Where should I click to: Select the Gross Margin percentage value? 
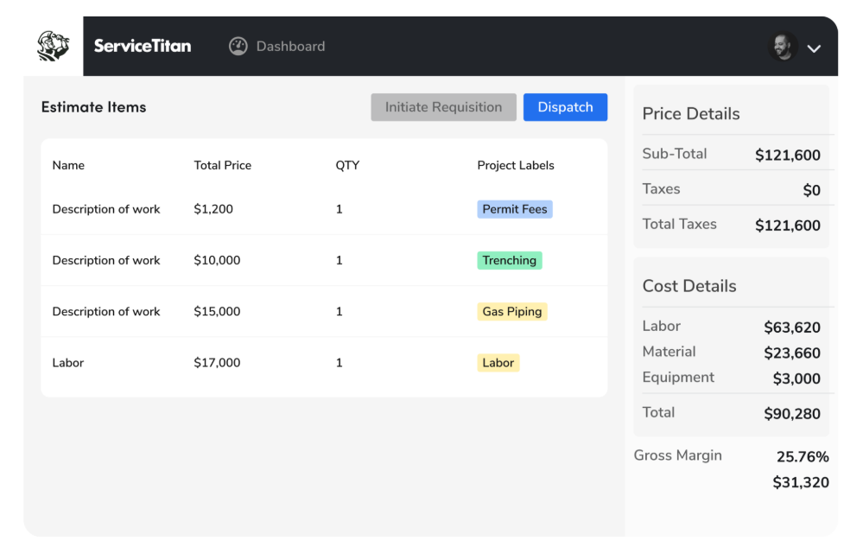(802, 455)
